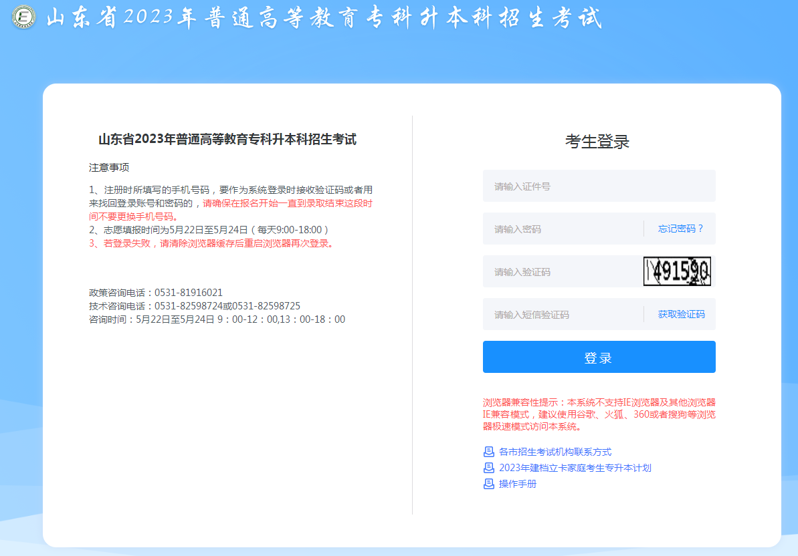
Task: Refresh the captcha image showing 491590
Action: [x=677, y=271]
